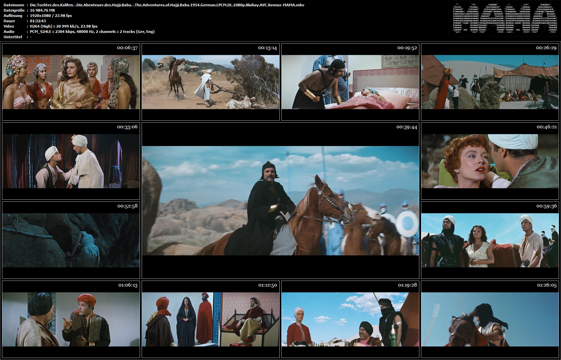The height and width of the screenshot is (360, 561).
Task: Open the thumbnail at 00:33:06
Action: (71, 161)
